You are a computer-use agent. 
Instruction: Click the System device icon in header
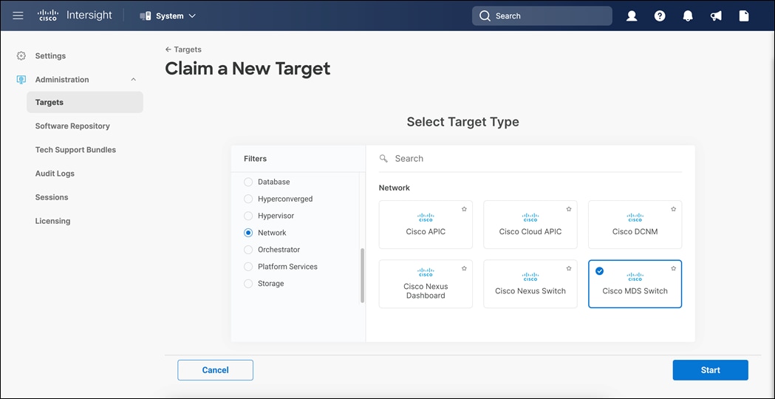[x=146, y=16]
